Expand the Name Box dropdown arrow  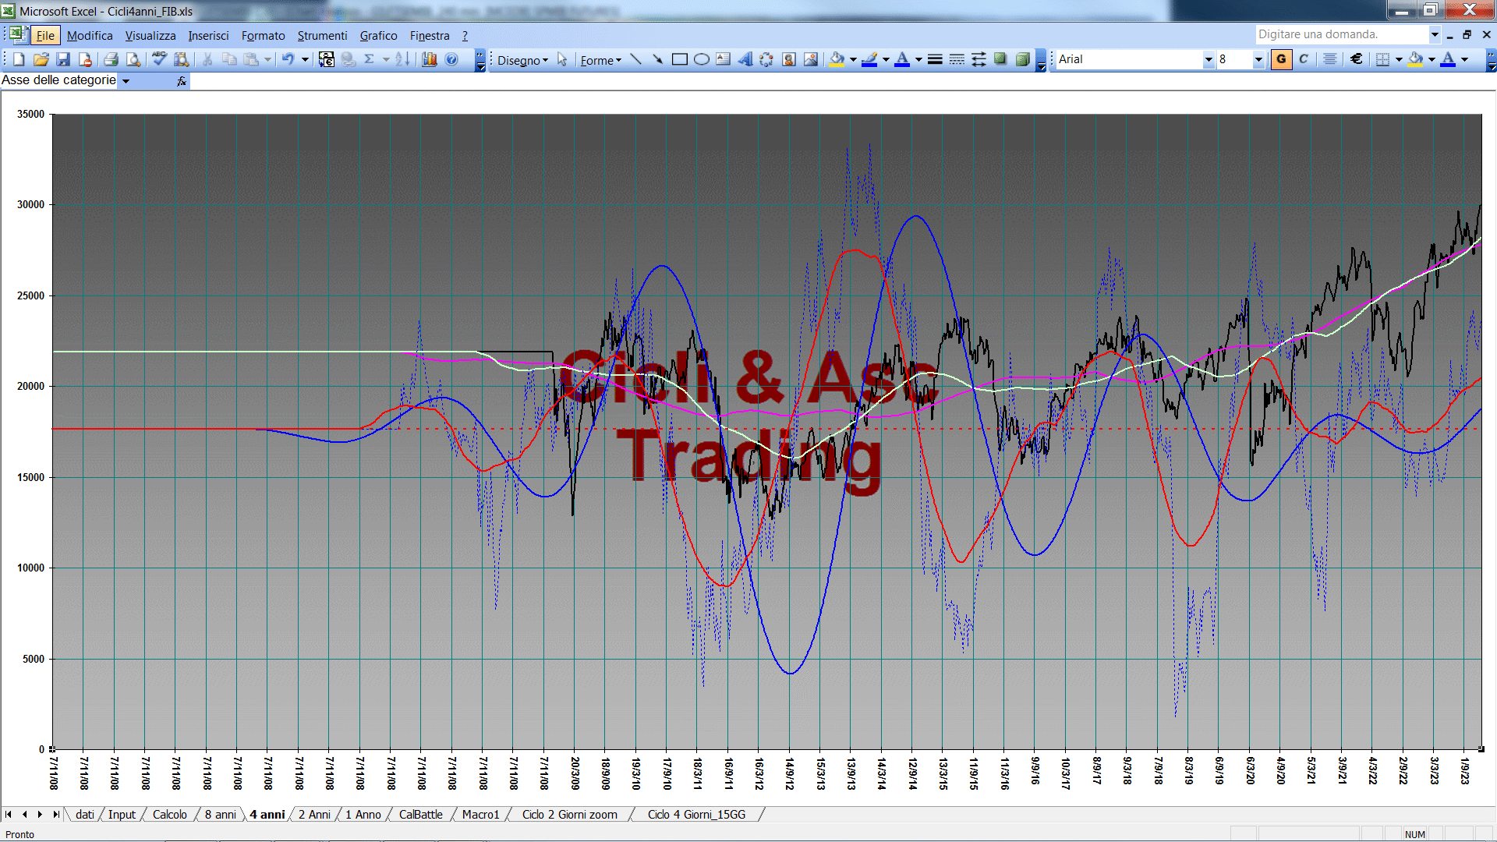point(126,81)
